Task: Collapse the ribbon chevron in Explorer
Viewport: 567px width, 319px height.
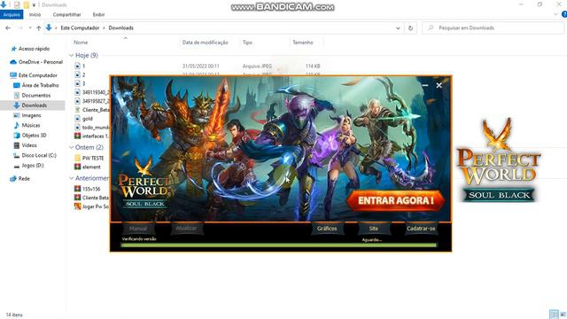Action: point(555,14)
